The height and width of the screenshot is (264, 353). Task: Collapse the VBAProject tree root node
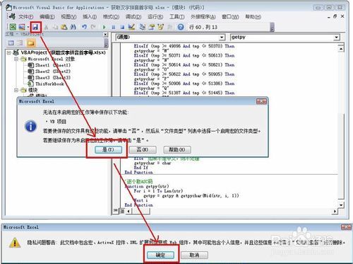(x=9, y=52)
